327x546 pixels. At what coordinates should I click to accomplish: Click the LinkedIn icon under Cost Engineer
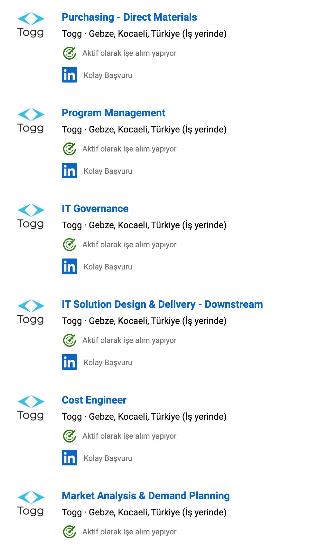point(70,458)
